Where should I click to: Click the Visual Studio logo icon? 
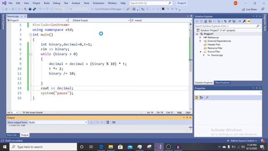4,3
